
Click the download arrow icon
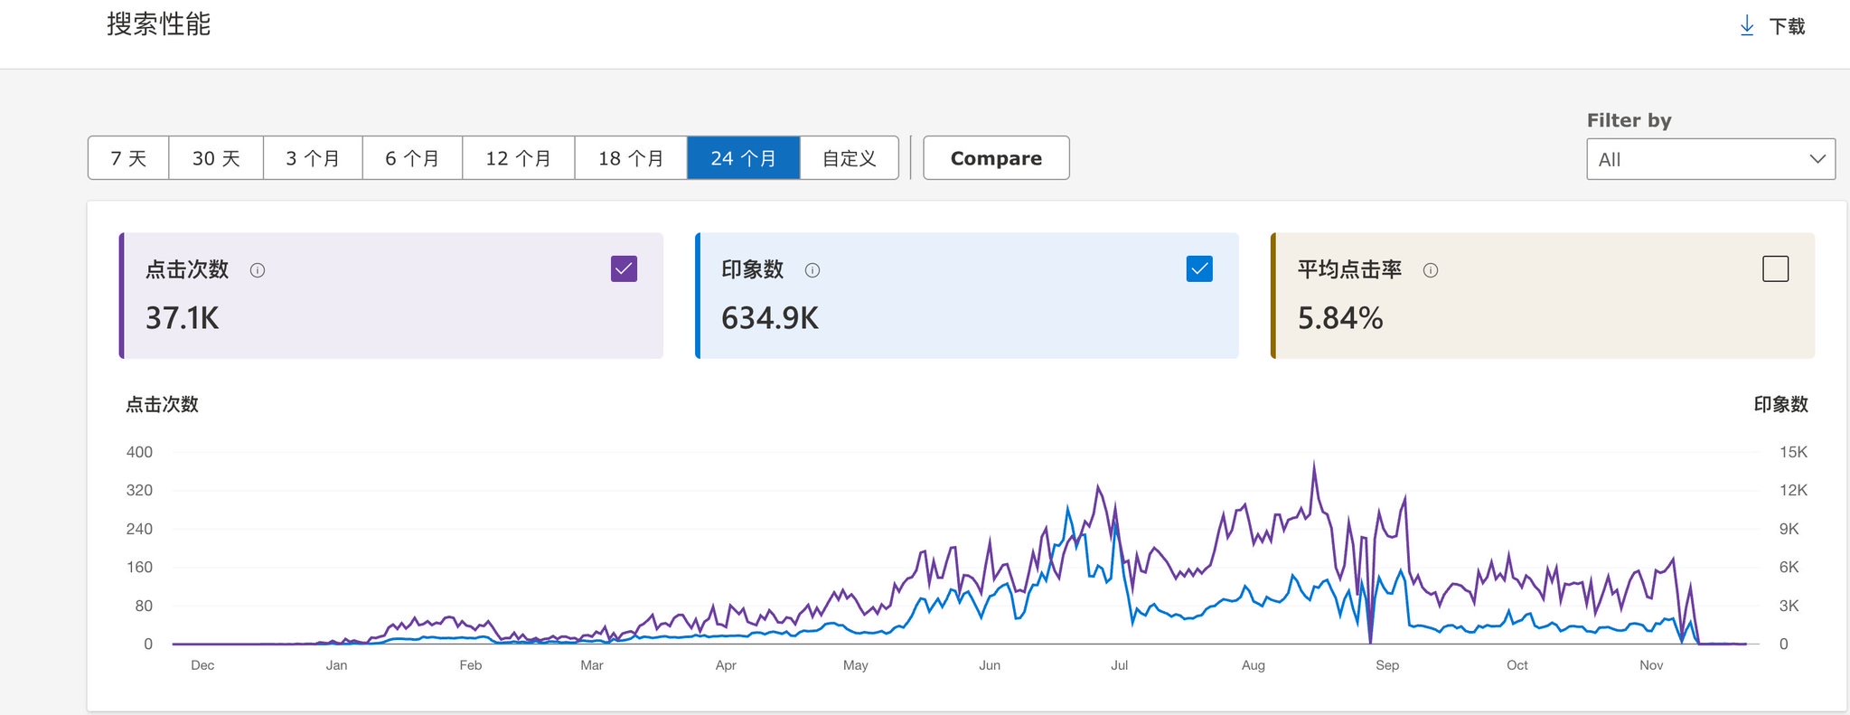[x=1746, y=26]
